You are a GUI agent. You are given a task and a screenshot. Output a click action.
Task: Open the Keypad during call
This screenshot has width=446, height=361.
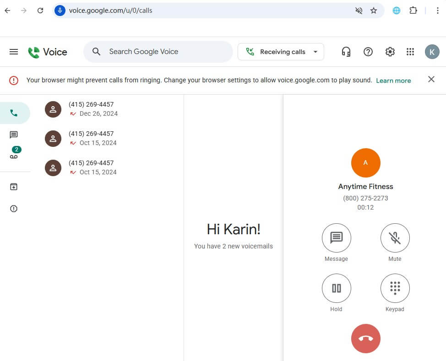[x=395, y=288]
